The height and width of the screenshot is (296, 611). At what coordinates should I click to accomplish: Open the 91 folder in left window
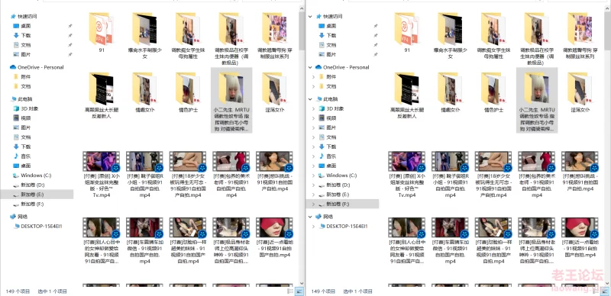coord(102,33)
